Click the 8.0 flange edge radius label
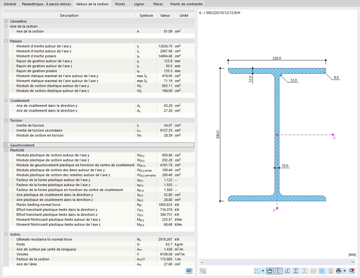The width and height of the screenshot is (360, 278). tap(336, 77)
